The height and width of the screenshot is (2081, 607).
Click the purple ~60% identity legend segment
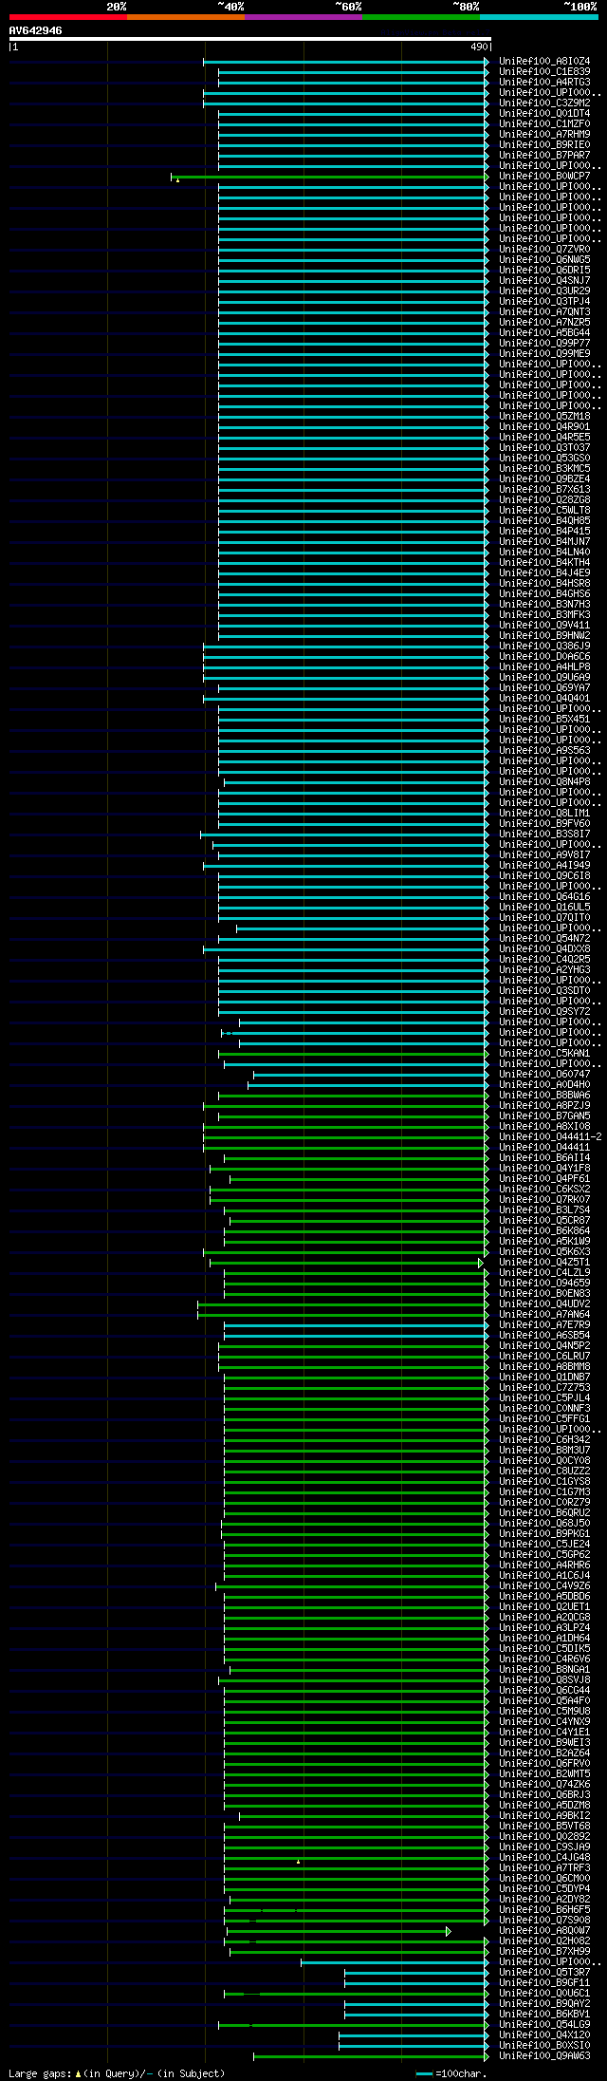click(303, 17)
